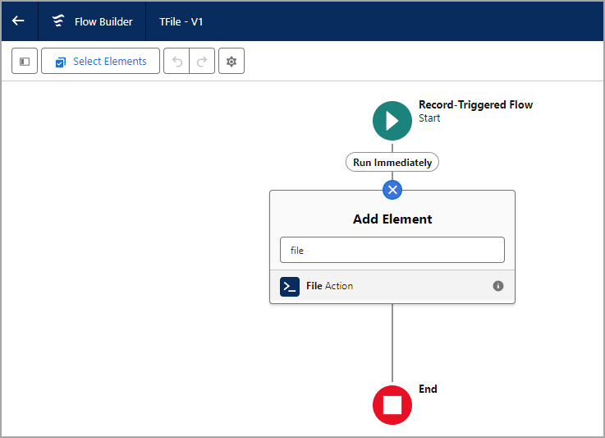Screen dimensions: 605x438
Task: Click the Flow Builder logo icon
Action: pos(58,21)
